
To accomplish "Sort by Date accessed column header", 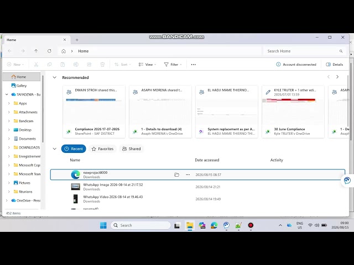I will tap(207, 160).
